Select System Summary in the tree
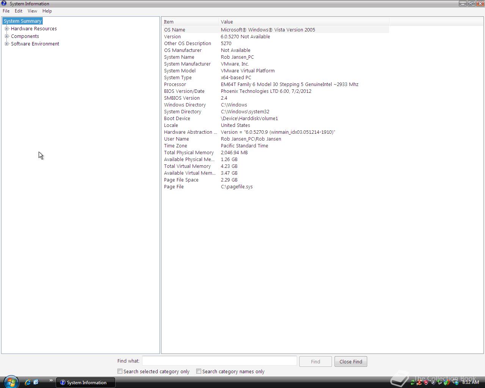The image size is (485, 388). [22, 21]
